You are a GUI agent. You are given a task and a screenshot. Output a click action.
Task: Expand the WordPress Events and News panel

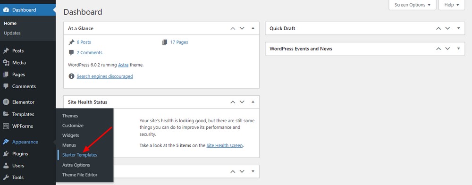[x=459, y=49]
